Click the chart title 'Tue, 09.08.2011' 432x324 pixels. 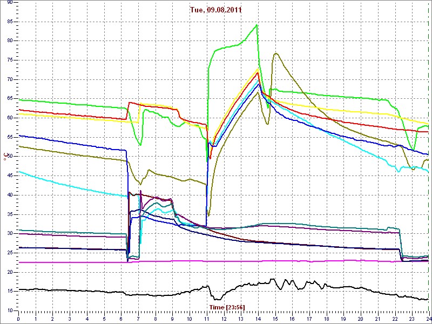tap(215, 10)
